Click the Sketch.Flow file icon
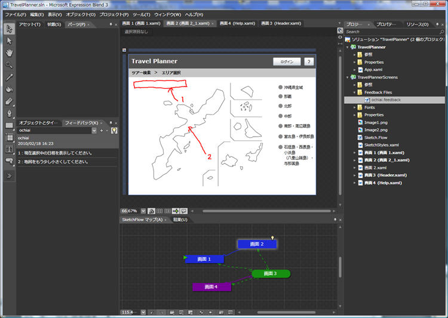This screenshot has height=318, width=448. (360, 138)
